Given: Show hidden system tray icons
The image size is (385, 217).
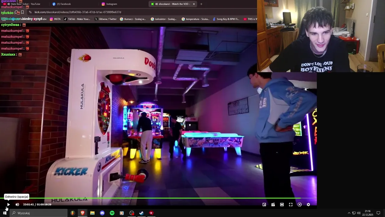Looking at the screenshot, I should point(349,213).
